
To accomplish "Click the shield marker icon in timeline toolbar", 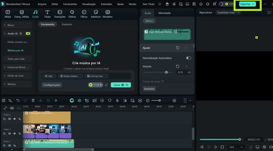I will pos(110,101).
